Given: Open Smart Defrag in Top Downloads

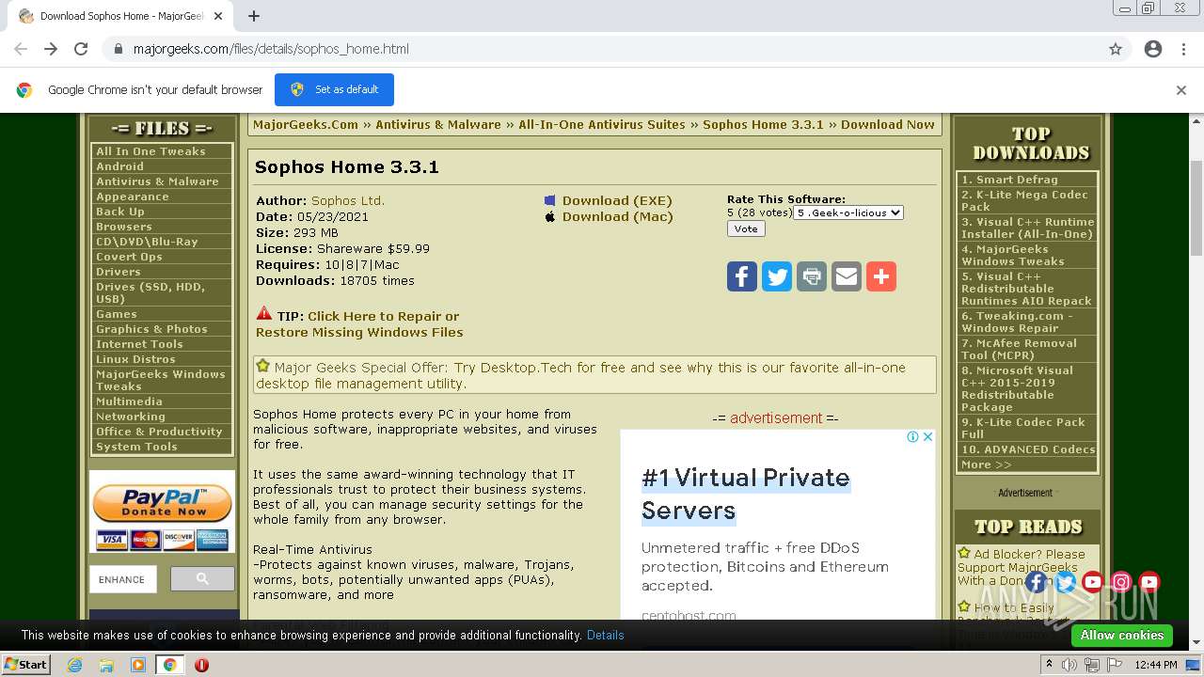Looking at the screenshot, I should coord(1009,180).
